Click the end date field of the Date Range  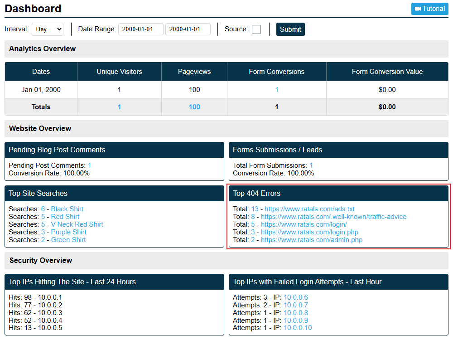click(188, 29)
